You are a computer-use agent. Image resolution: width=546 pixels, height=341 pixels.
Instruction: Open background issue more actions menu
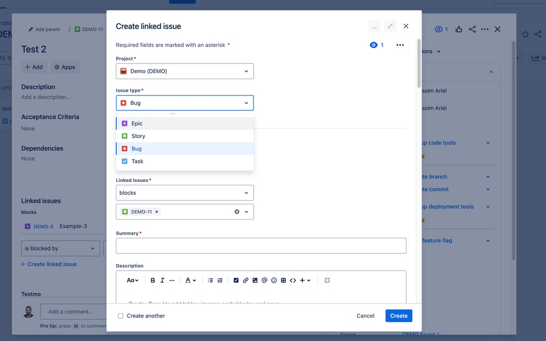[x=485, y=30]
